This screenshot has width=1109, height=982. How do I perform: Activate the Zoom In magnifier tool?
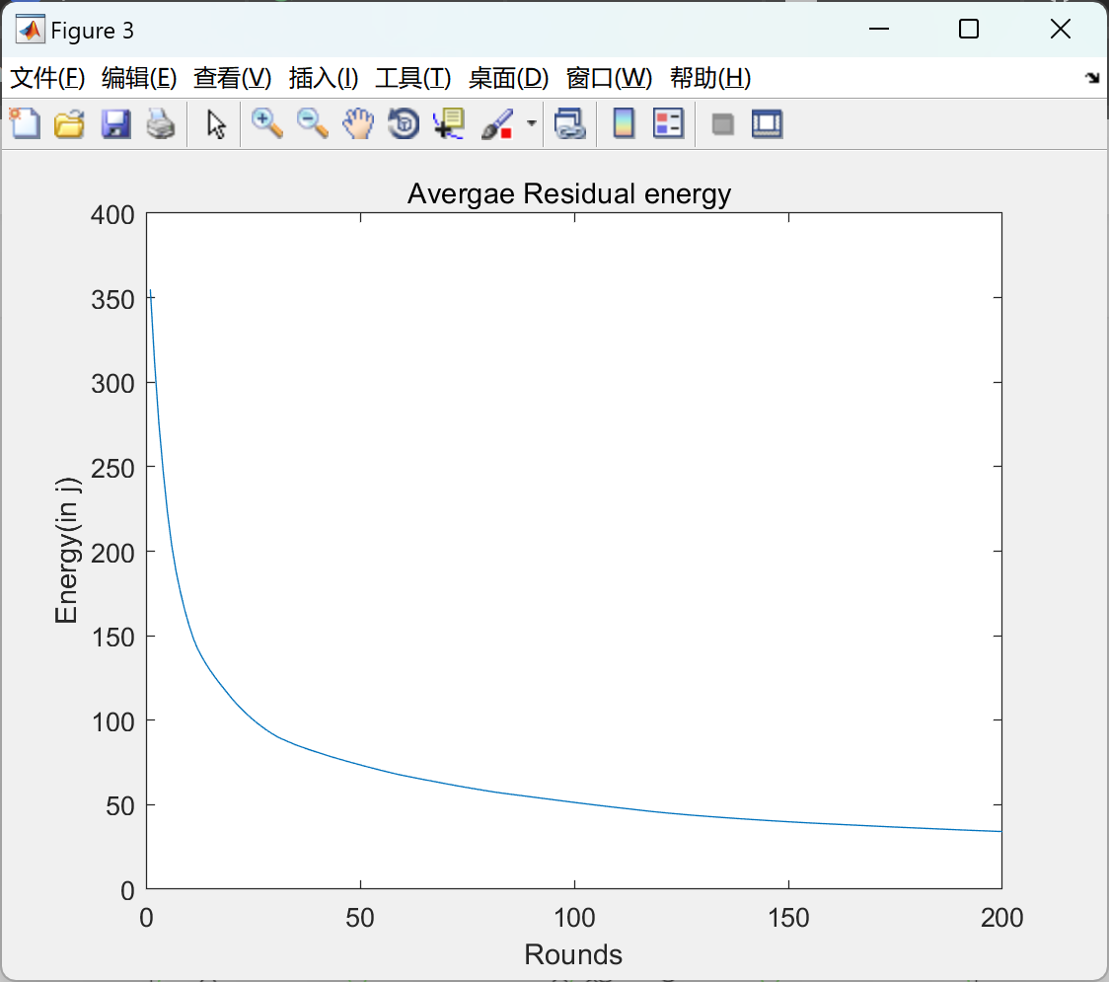tap(267, 123)
